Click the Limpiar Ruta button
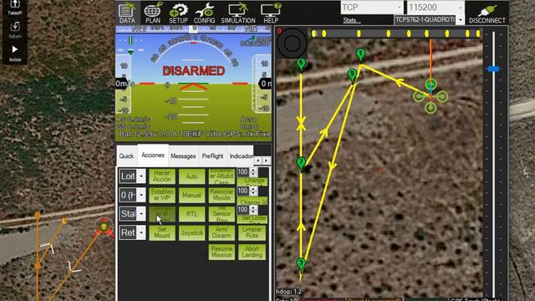Screen dimensions: 535x301 [252, 232]
